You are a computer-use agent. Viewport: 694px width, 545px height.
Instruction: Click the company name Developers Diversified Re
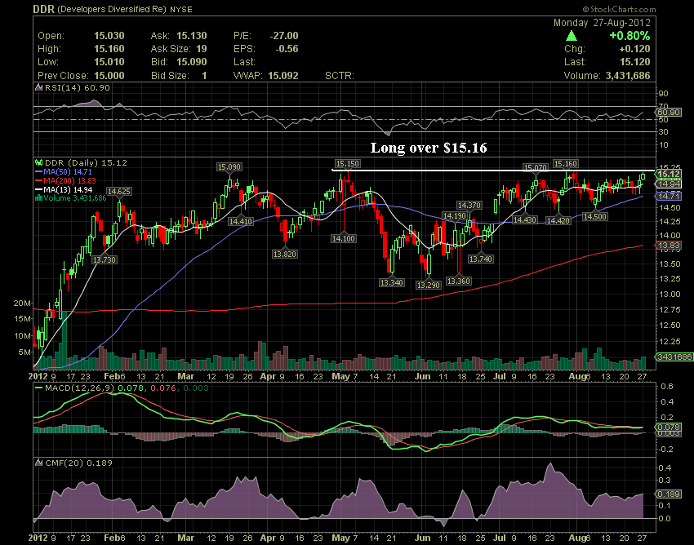tap(112, 9)
